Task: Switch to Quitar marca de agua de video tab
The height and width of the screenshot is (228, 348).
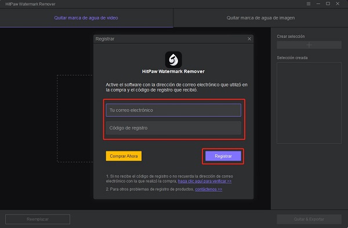Action: click(86, 18)
